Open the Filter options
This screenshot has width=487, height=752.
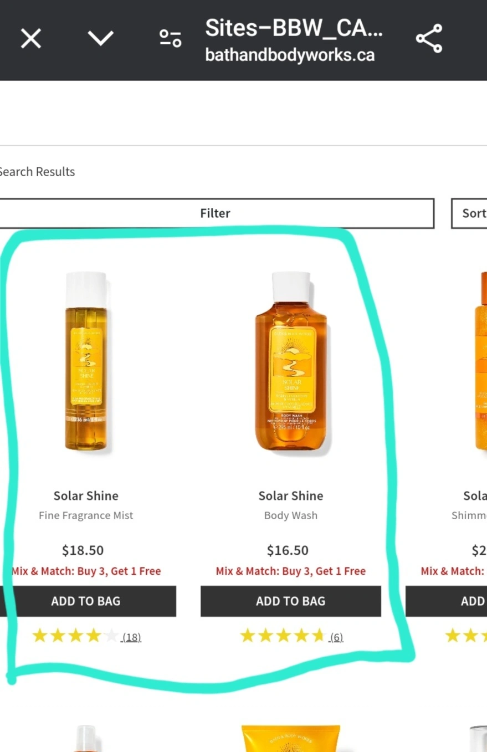point(215,213)
